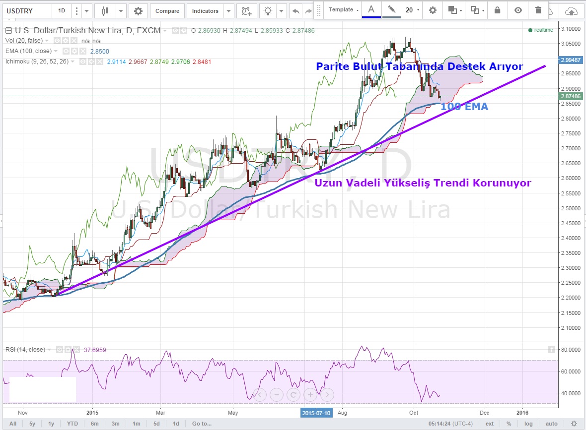The image size is (586, 430).
Task: Expand the font size 20 dropdown
Action: [412, 10]
